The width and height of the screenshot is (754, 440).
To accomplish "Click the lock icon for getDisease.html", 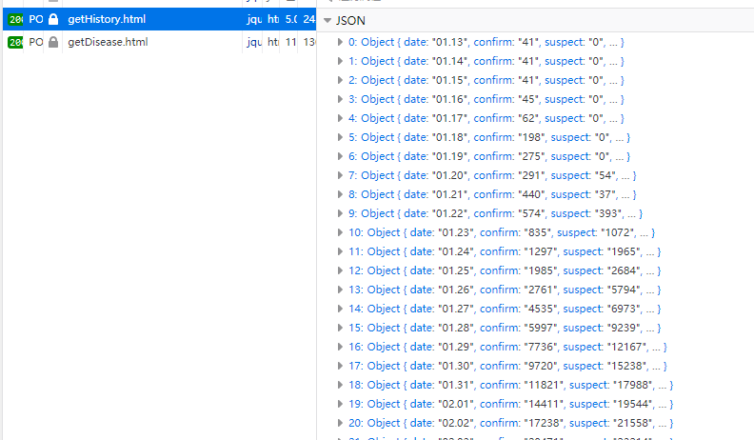I will [x=53, y=42].
